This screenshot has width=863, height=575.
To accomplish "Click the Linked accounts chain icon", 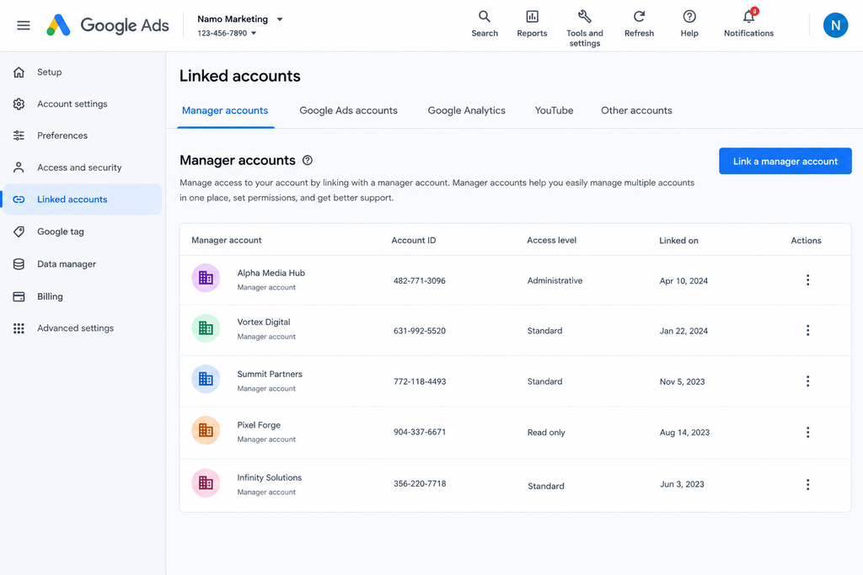I will pyautogui.click(x=19, y=200).
